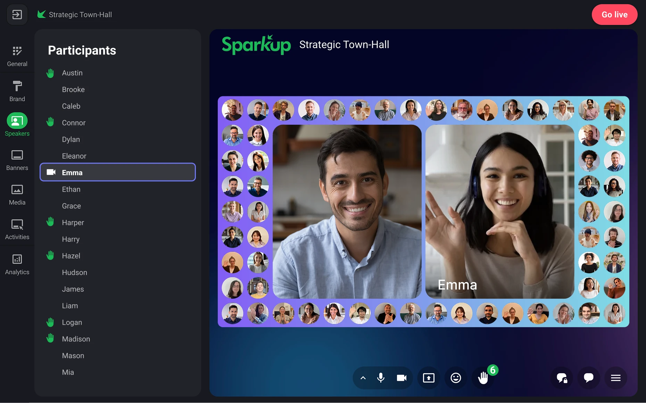Click Emma's large video tile
This screenshot has width=646, height=403.
click(499, 211)
